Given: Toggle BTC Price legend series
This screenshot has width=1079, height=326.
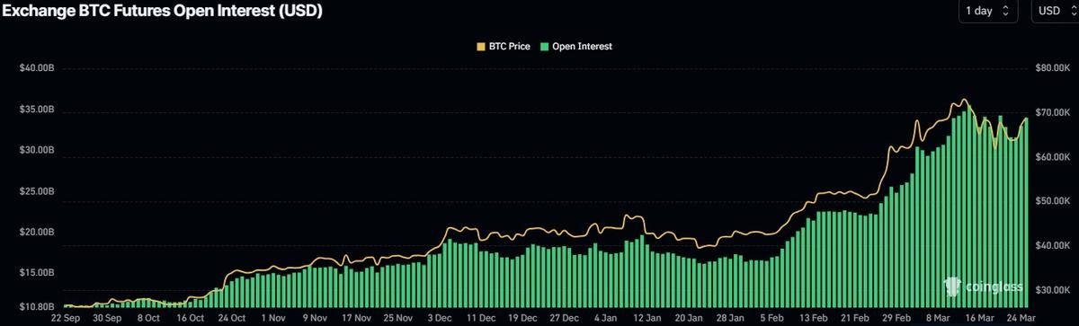Looking at the screenshot, I should click(x=503, y=46).
